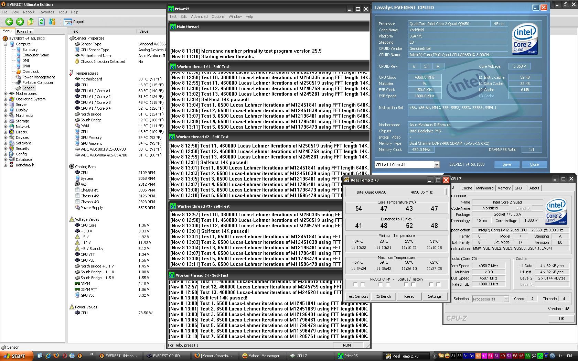Expand the Motherboard tree node

(6, 94)
